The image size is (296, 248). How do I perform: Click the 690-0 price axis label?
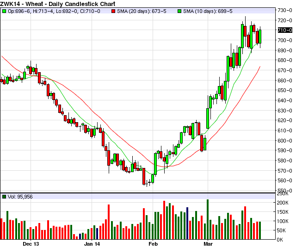click(285, 50)
